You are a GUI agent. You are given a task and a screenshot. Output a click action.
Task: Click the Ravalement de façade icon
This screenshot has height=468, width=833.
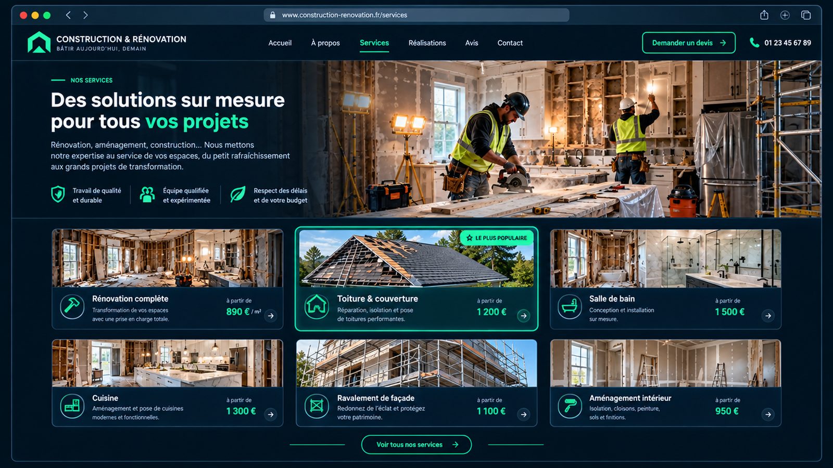[x=317, y=406]
